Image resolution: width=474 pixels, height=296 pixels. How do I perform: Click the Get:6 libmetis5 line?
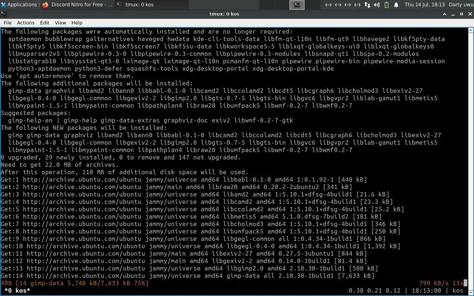point(191,217)
